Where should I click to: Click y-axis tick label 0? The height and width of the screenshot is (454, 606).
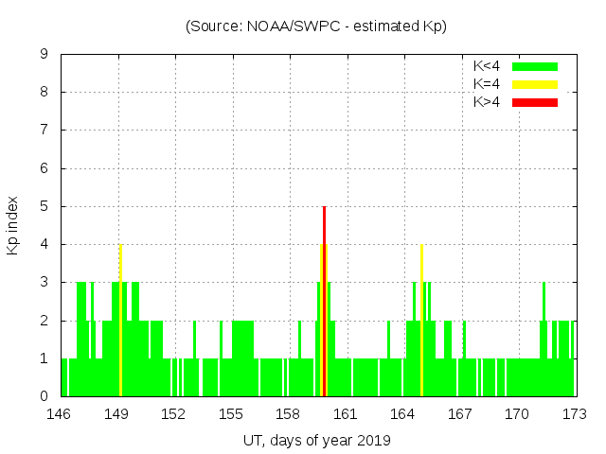[45, 396]
